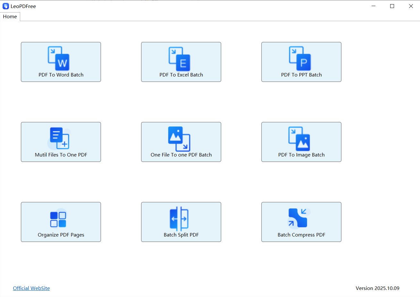
Task: Click the PDF to PPT icon
Action: click(300, 59)
